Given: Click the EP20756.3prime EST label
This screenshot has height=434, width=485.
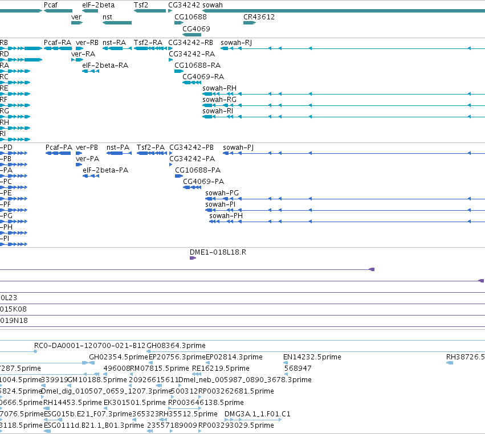Looking at the screenshot, I should (177, 357).
